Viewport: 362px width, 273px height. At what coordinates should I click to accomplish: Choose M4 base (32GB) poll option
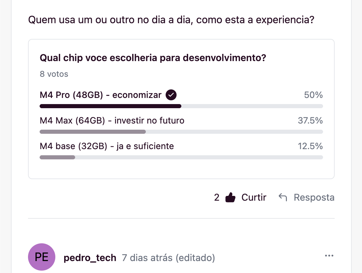(x=107, y=146)
